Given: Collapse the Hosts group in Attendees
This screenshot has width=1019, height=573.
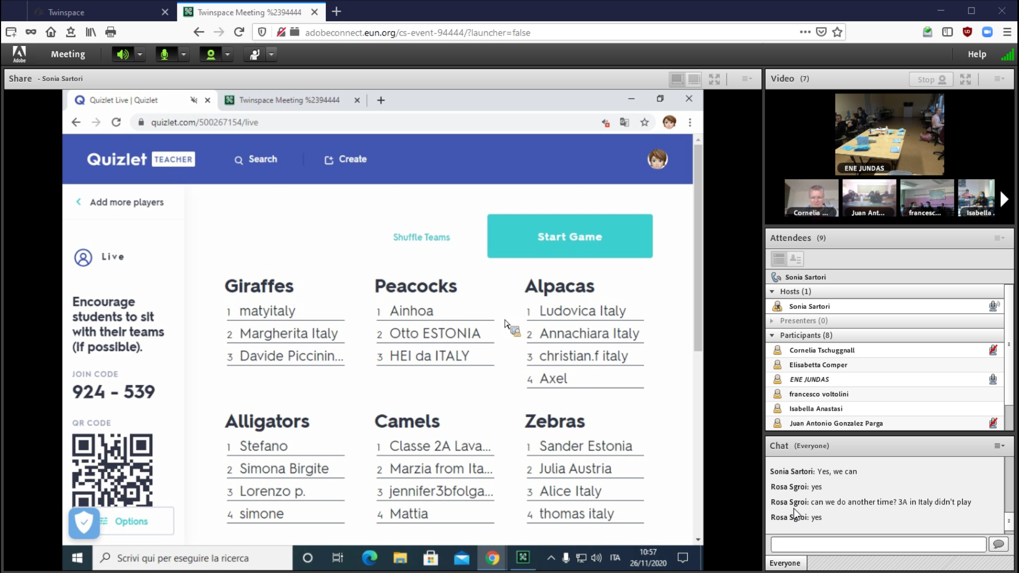Looking at the screenshot, I should pos(772,291).
